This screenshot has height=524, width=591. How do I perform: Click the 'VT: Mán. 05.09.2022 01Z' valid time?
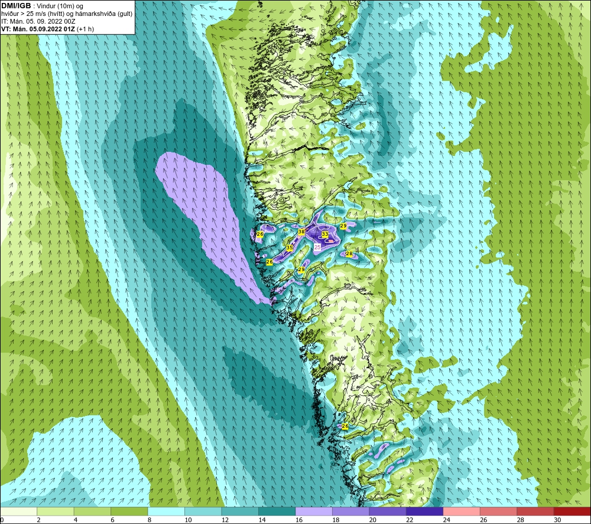(x=38, y=29)
